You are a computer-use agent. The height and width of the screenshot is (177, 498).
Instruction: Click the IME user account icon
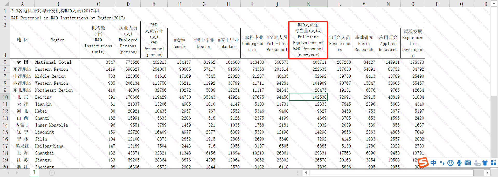[x=477, y=163]
